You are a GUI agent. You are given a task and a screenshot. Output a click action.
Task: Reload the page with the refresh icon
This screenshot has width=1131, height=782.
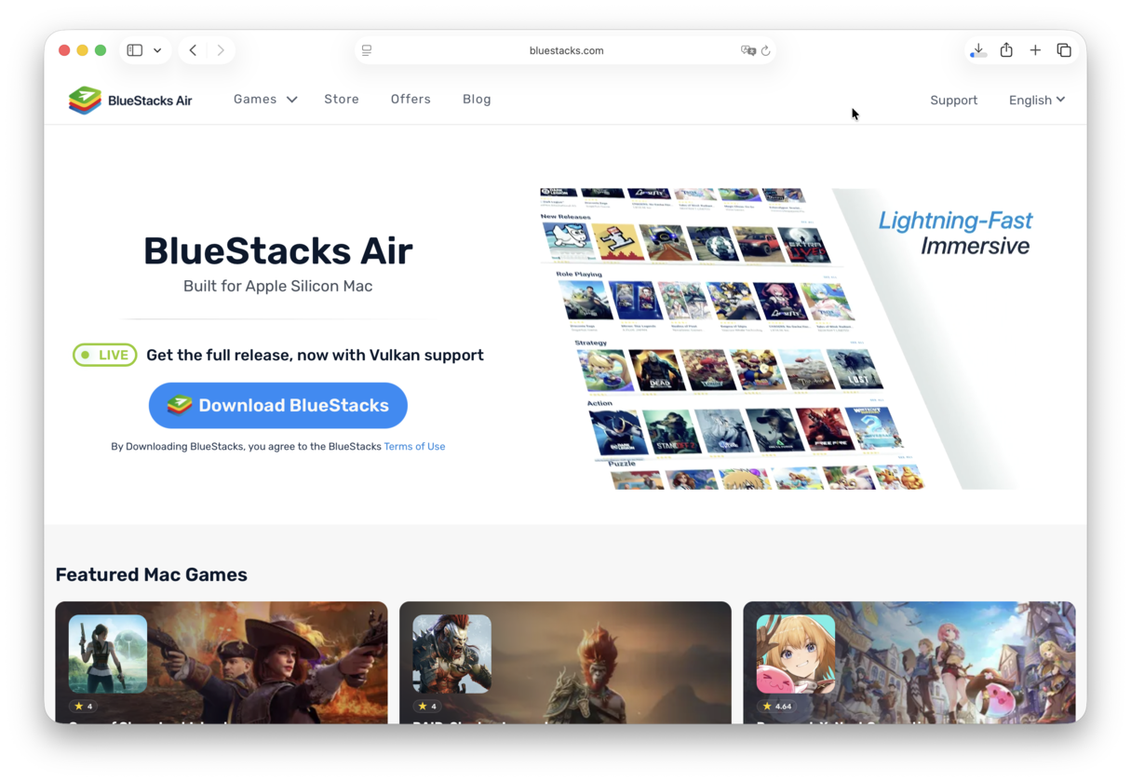click(x=766, y=50)
